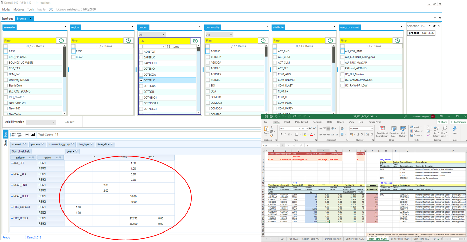Viewport: 467px width, 242px height.
Task: Click Excel font color red swatch
Action: click(311, 135)
